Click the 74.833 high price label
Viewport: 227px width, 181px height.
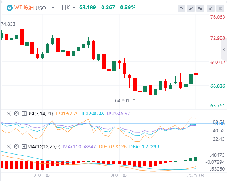pos(8,24)
